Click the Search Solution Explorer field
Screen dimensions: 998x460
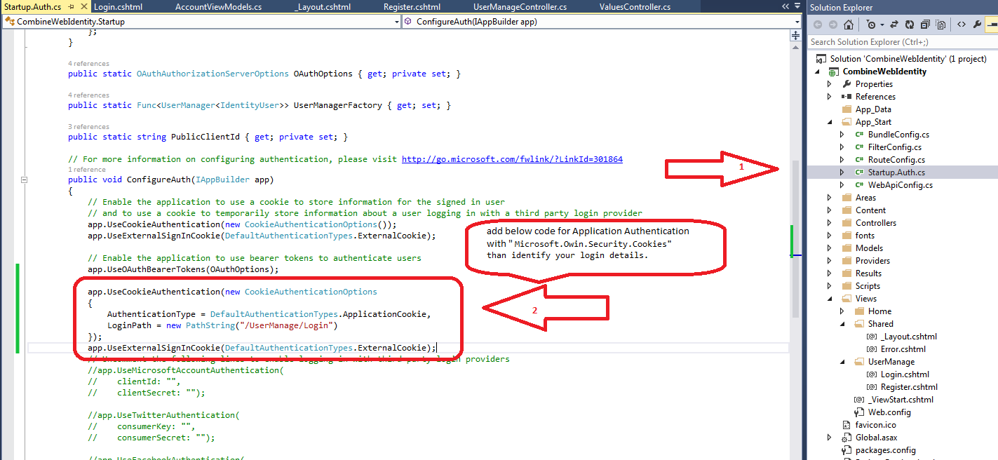pyautogui.click(x=902, y=42)
